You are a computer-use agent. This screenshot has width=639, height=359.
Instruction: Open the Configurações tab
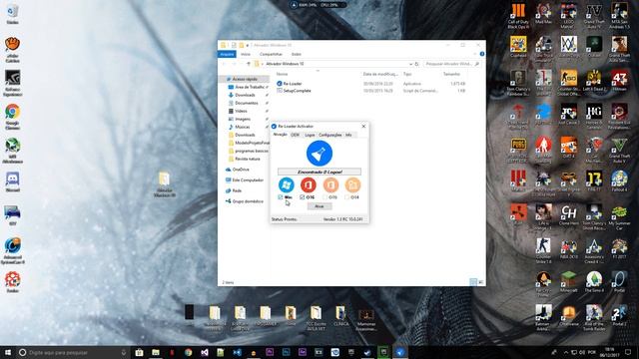pos(330,135)
